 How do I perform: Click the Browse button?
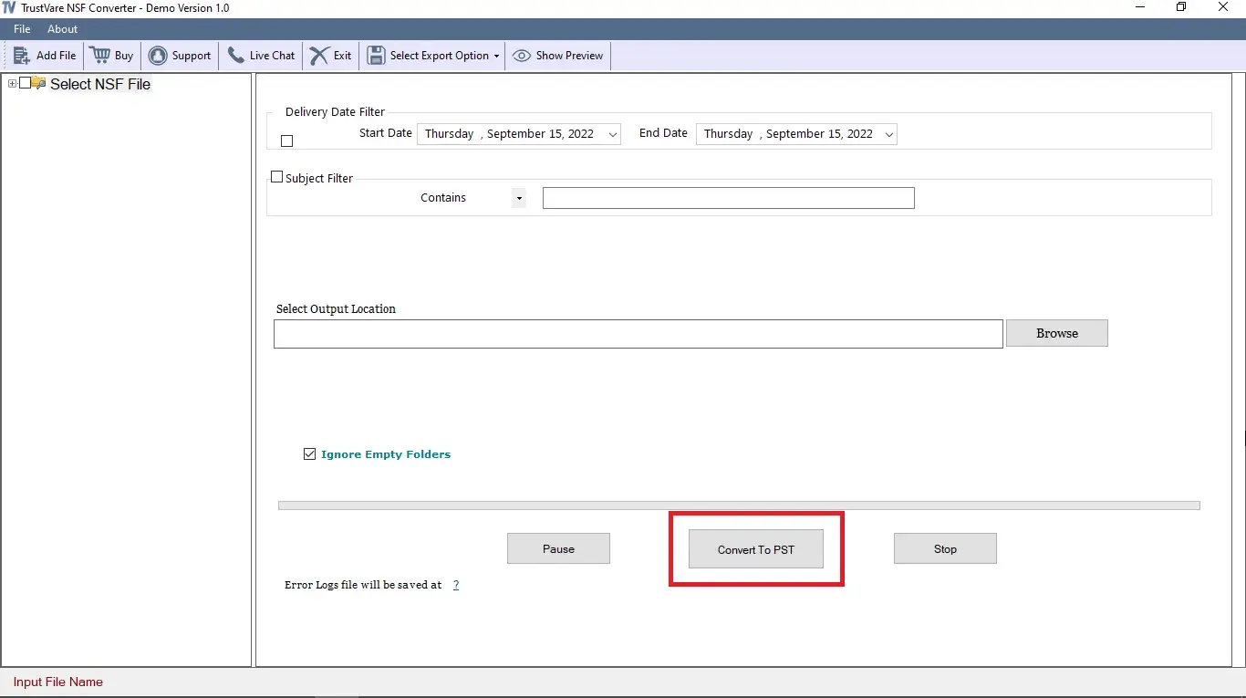[x=1057, y=333]
